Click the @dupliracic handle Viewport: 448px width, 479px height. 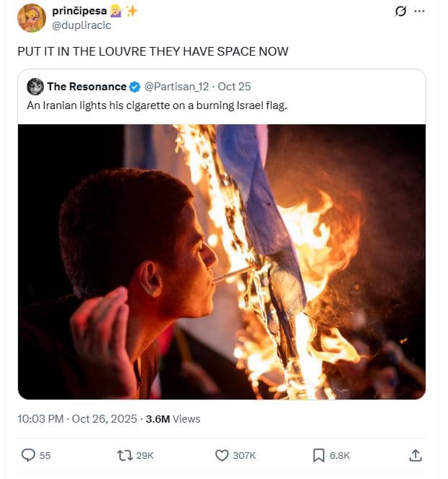click(81, 25)
